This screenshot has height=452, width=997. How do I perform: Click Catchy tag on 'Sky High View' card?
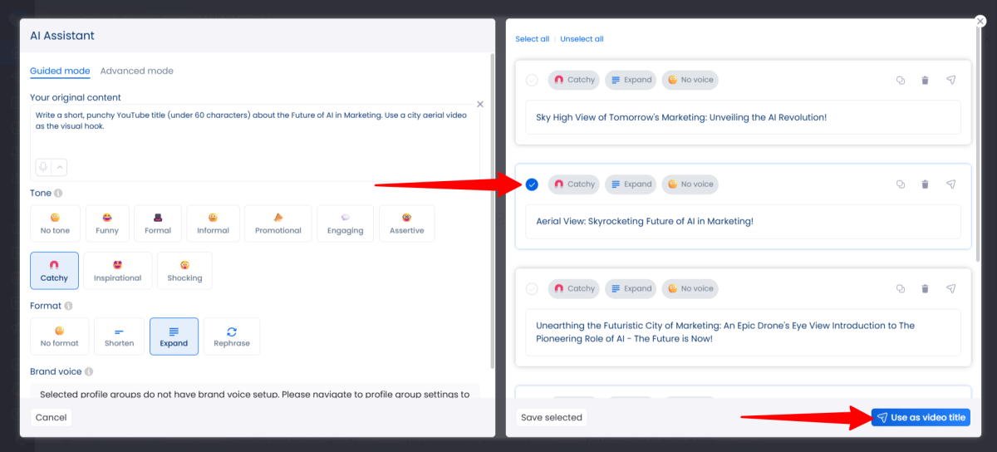(x=574, y=81)
